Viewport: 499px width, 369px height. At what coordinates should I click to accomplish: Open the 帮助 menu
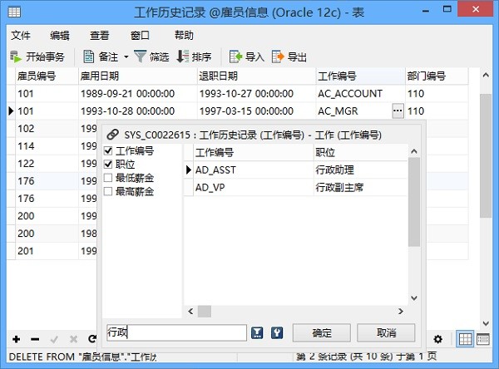tap(184, 36)
